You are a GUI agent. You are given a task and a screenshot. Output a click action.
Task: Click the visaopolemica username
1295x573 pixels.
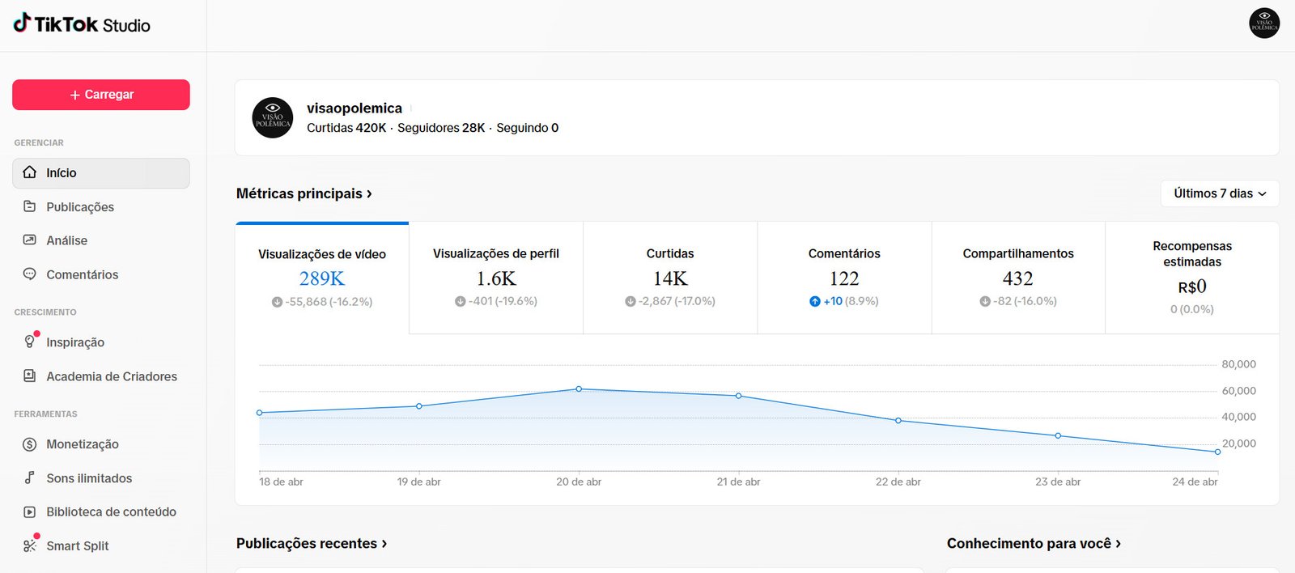(x=355, y=108)
